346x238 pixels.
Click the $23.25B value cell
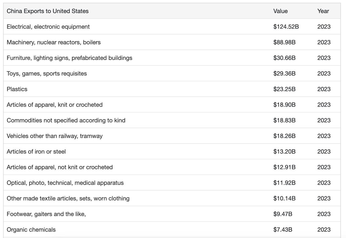[x=284, y=89]
